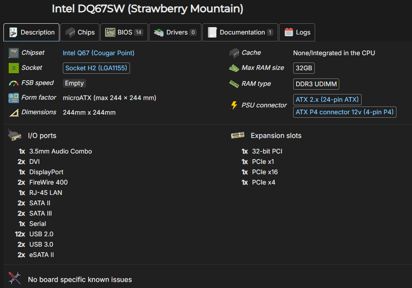Open Intel Q67 (Cougar Point) link

tap(99, 53)
